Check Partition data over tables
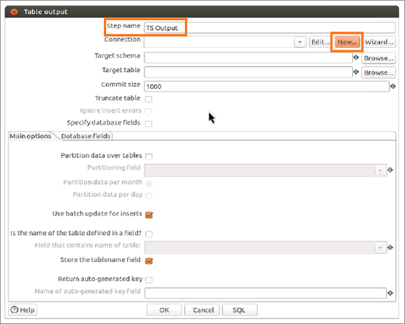This screenshot has height=324, width=405. [149, 157]
